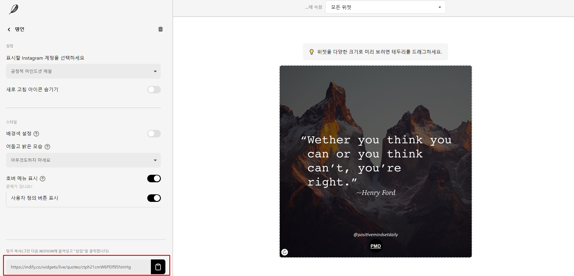Click the question mark beside 어둡고 밝은 모습
The height and width of the screenshot is (276, 574).
coord(47,147)
